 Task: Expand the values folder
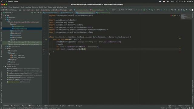coord(7,62)
